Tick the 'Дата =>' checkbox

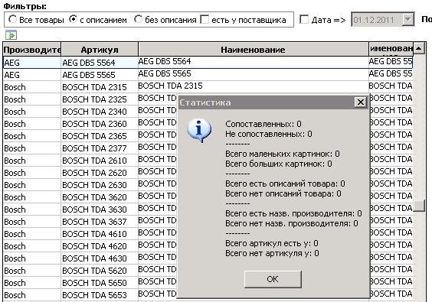pos(304,20)
